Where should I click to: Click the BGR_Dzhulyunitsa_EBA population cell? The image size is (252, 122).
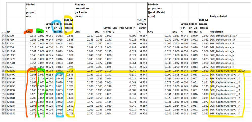225,36
